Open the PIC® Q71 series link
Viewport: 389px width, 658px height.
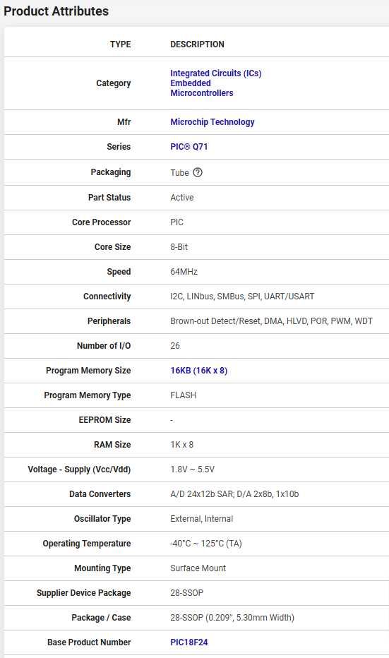[x=188, y=146]
